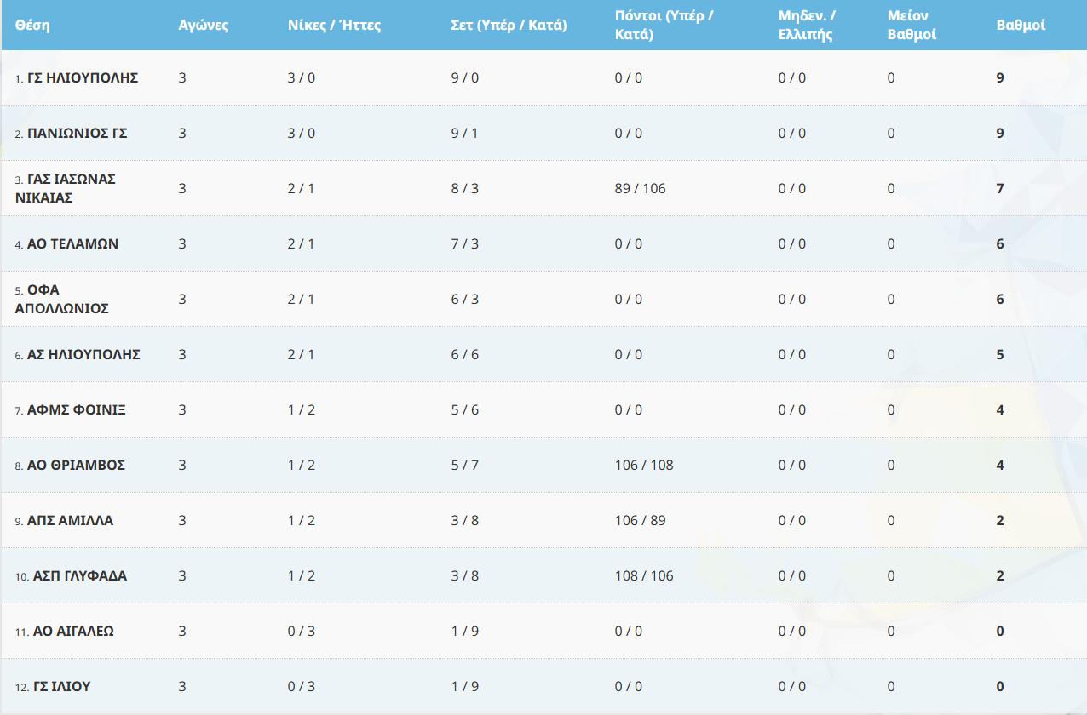Screen dimensions: 1087x715
Task: Select the ΑΣ ΗΛΙΟΥΠΟΛΗΣ team name
Action: 83,354
